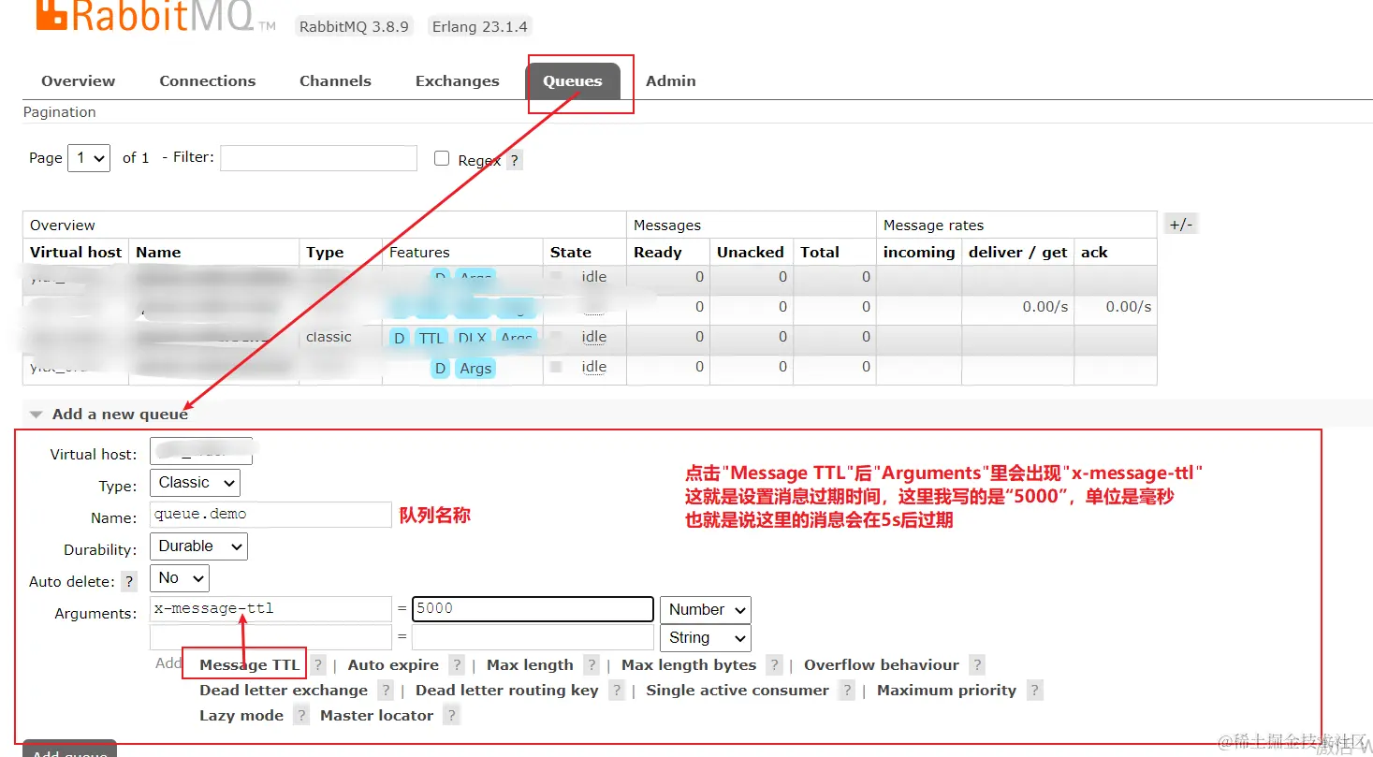Open the Message TTL help icon
The height and width of the screenshot is (757, 1373).
318,665
